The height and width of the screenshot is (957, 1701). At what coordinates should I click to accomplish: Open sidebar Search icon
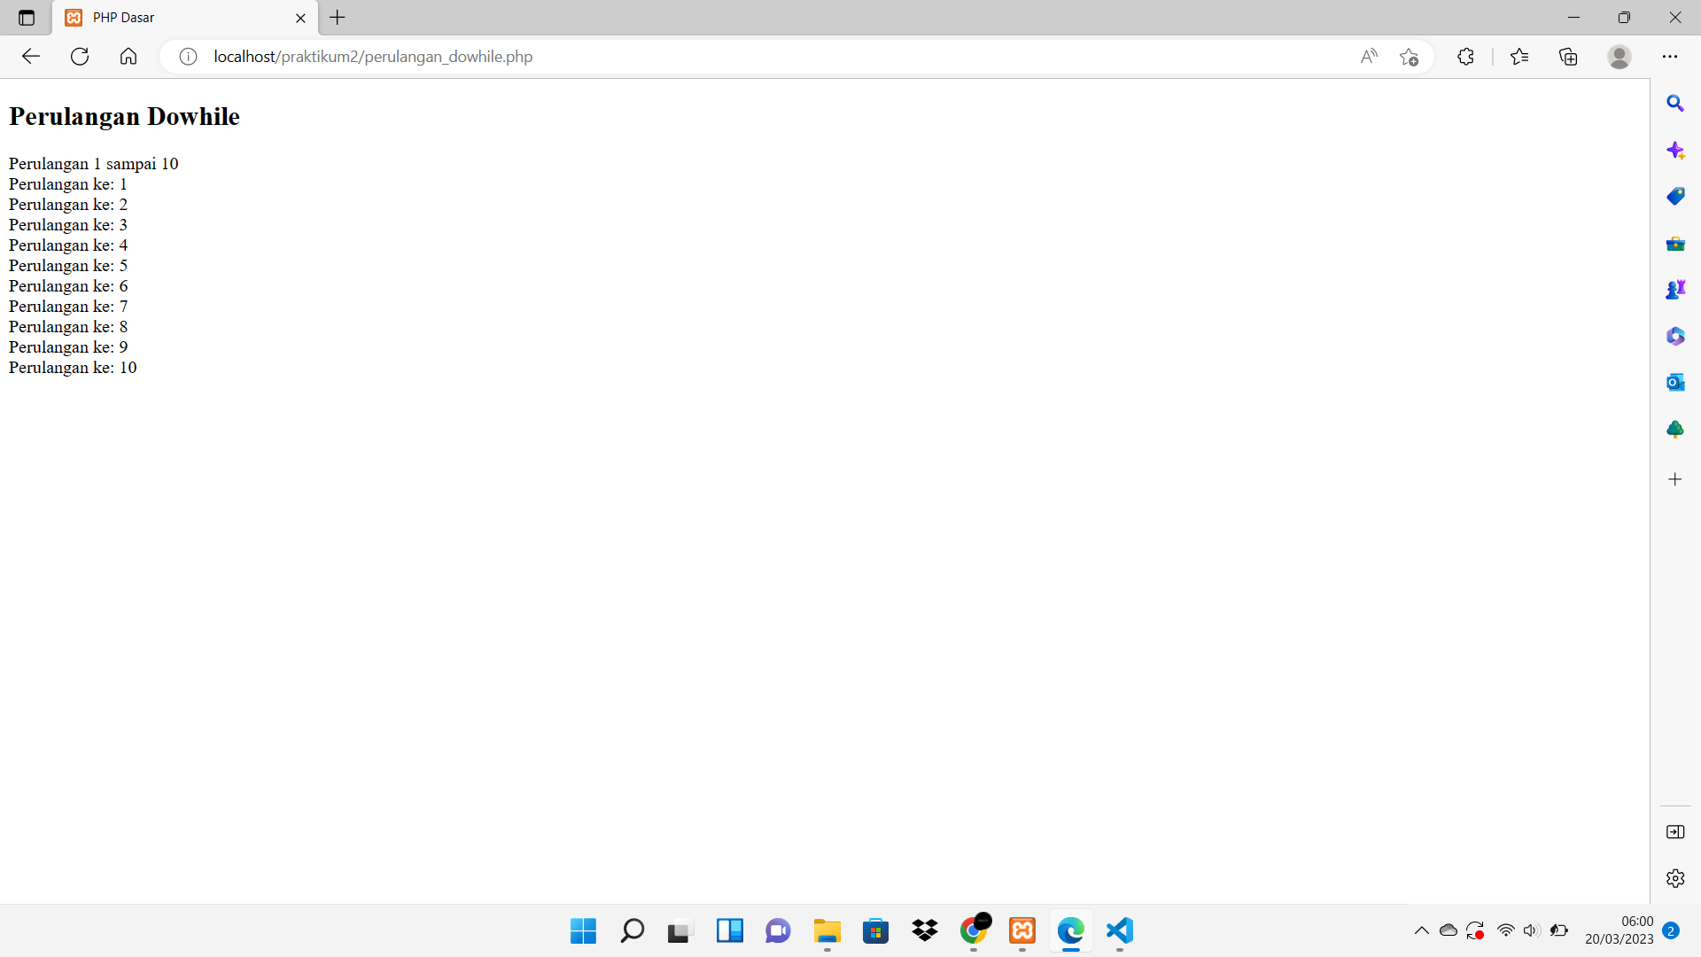pyautogui.click(x=1674, y=104)
